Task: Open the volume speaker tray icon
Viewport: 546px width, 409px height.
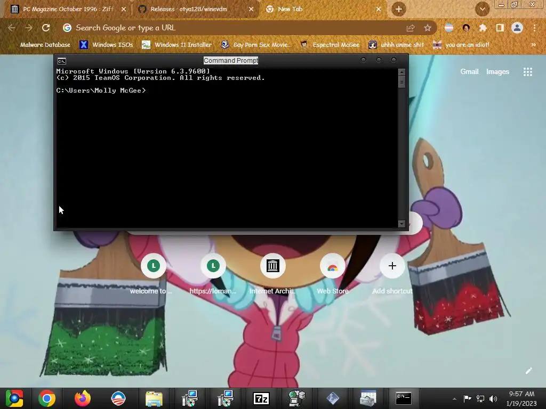Action: [493, 398]
